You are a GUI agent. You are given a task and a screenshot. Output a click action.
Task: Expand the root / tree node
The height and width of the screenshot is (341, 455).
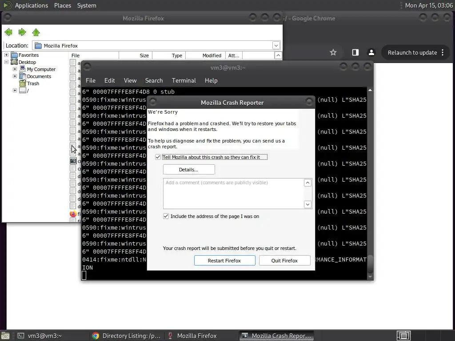[15, 91]
